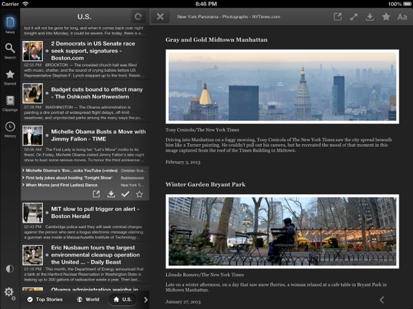Screen dimensions: 413x309
Task: Open related story 'Michelle Obama's Evo...ocks YouTube'
Action: tap(85, 171)
